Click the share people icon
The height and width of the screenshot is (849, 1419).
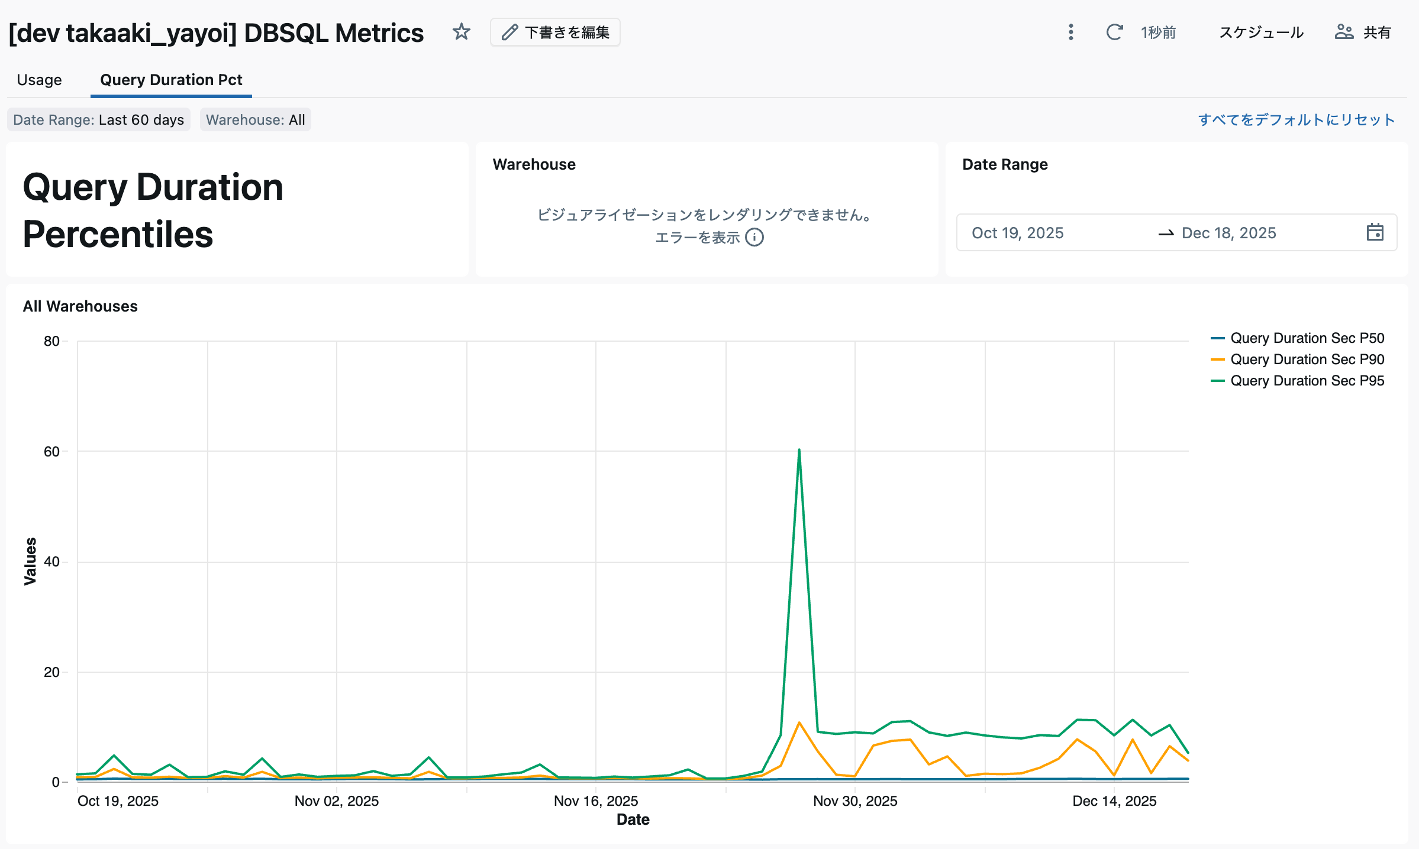pos(1344,32)
